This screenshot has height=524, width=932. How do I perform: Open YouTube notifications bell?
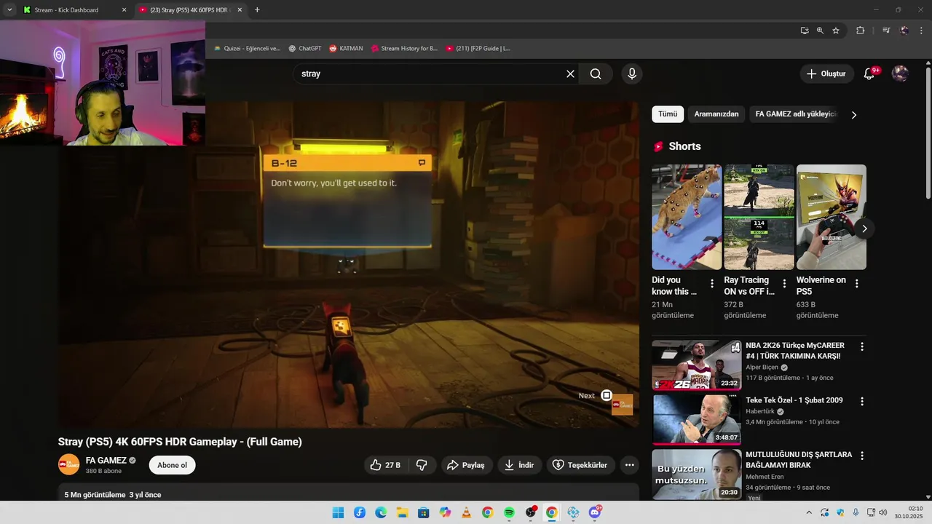tap(869, 74)
